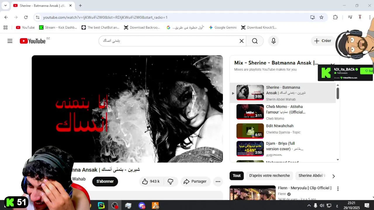Select the Tout filter chip
Viewport: 374px width, 210px height.
[237, 176]
